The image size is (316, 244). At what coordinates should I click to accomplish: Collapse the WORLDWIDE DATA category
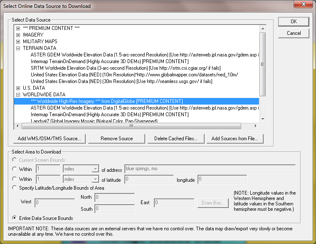18,95
